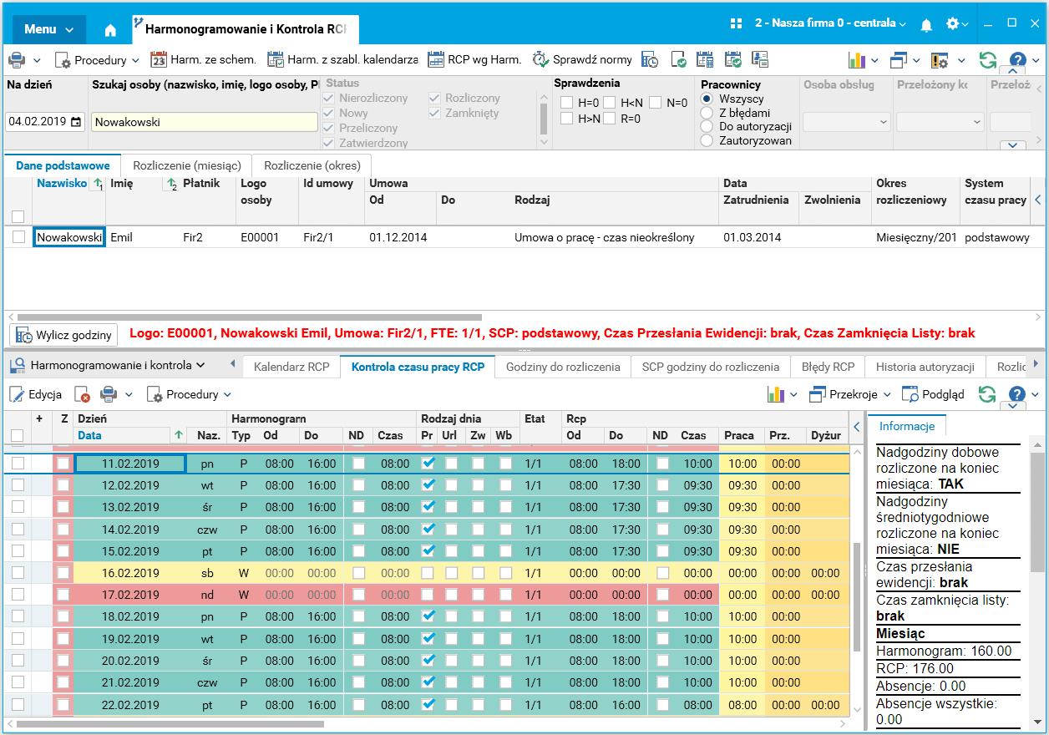Click Sprawdź normy toolbar icon
Viewport: 1049px width, 735px height.
click(x=540, y=60)
